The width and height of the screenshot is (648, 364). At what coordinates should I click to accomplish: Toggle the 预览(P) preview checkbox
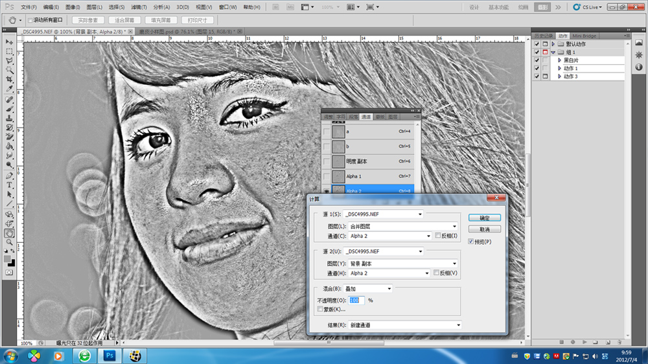[x=470, y=242]
